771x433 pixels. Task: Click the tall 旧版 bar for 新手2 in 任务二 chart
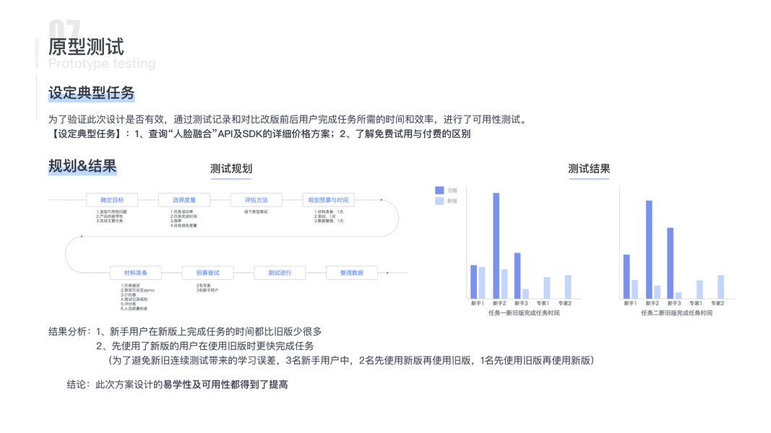click(649, 250)
